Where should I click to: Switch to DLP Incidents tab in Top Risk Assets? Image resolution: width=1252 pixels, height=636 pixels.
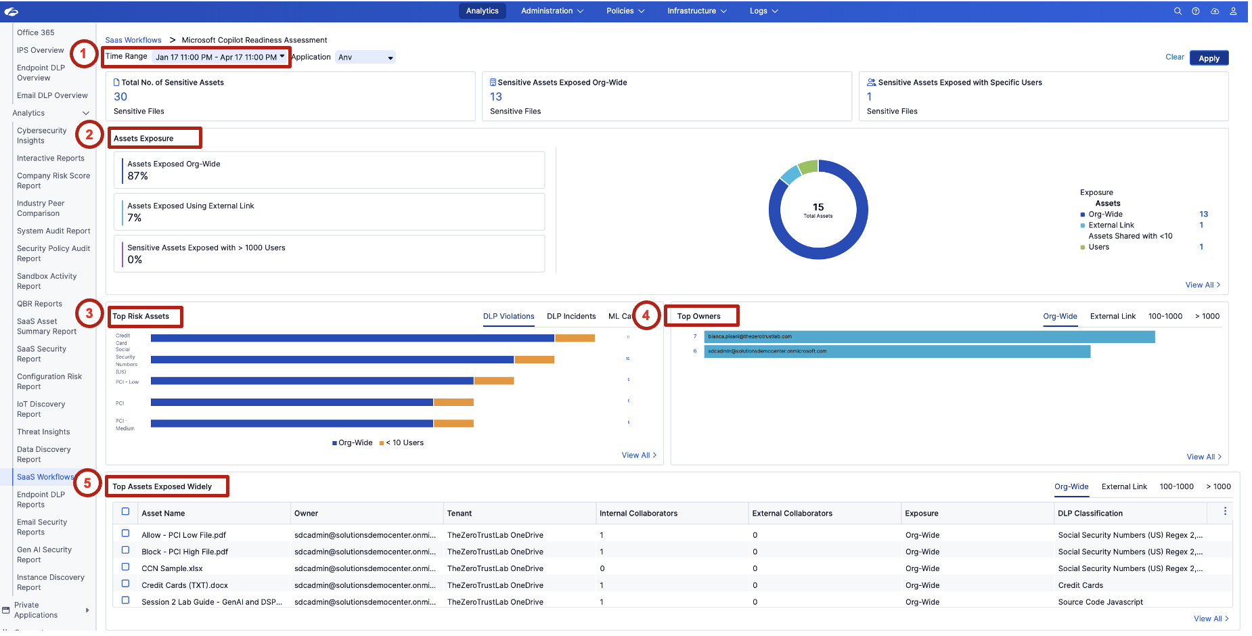click(x=571, y=316)
